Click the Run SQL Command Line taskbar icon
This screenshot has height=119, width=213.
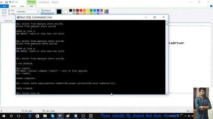60,116
